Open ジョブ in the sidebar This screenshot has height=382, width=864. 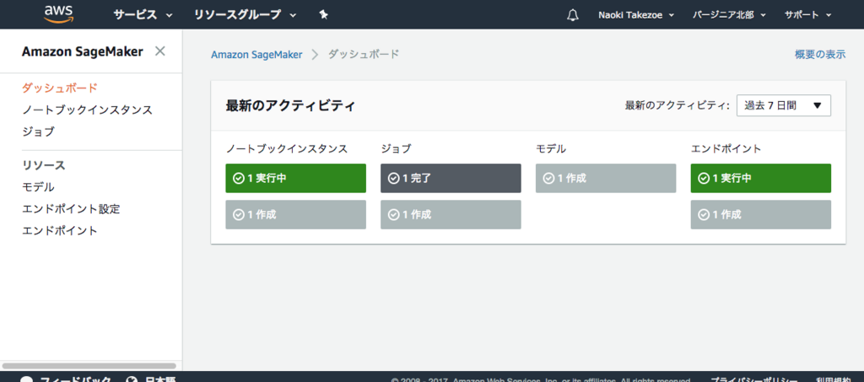pos(38,132)
